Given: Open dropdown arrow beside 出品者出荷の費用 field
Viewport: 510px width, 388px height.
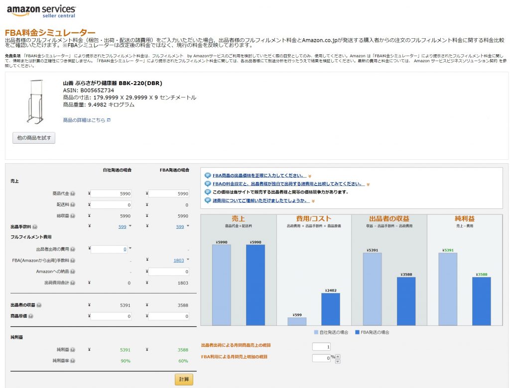Looking at the screenshot, I should pyautogui.click(x=130, y=248).
